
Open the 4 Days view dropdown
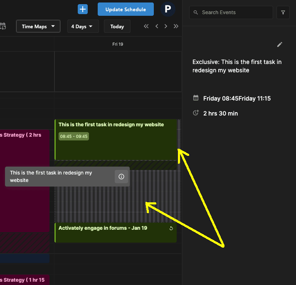click(x=82, y=26)
